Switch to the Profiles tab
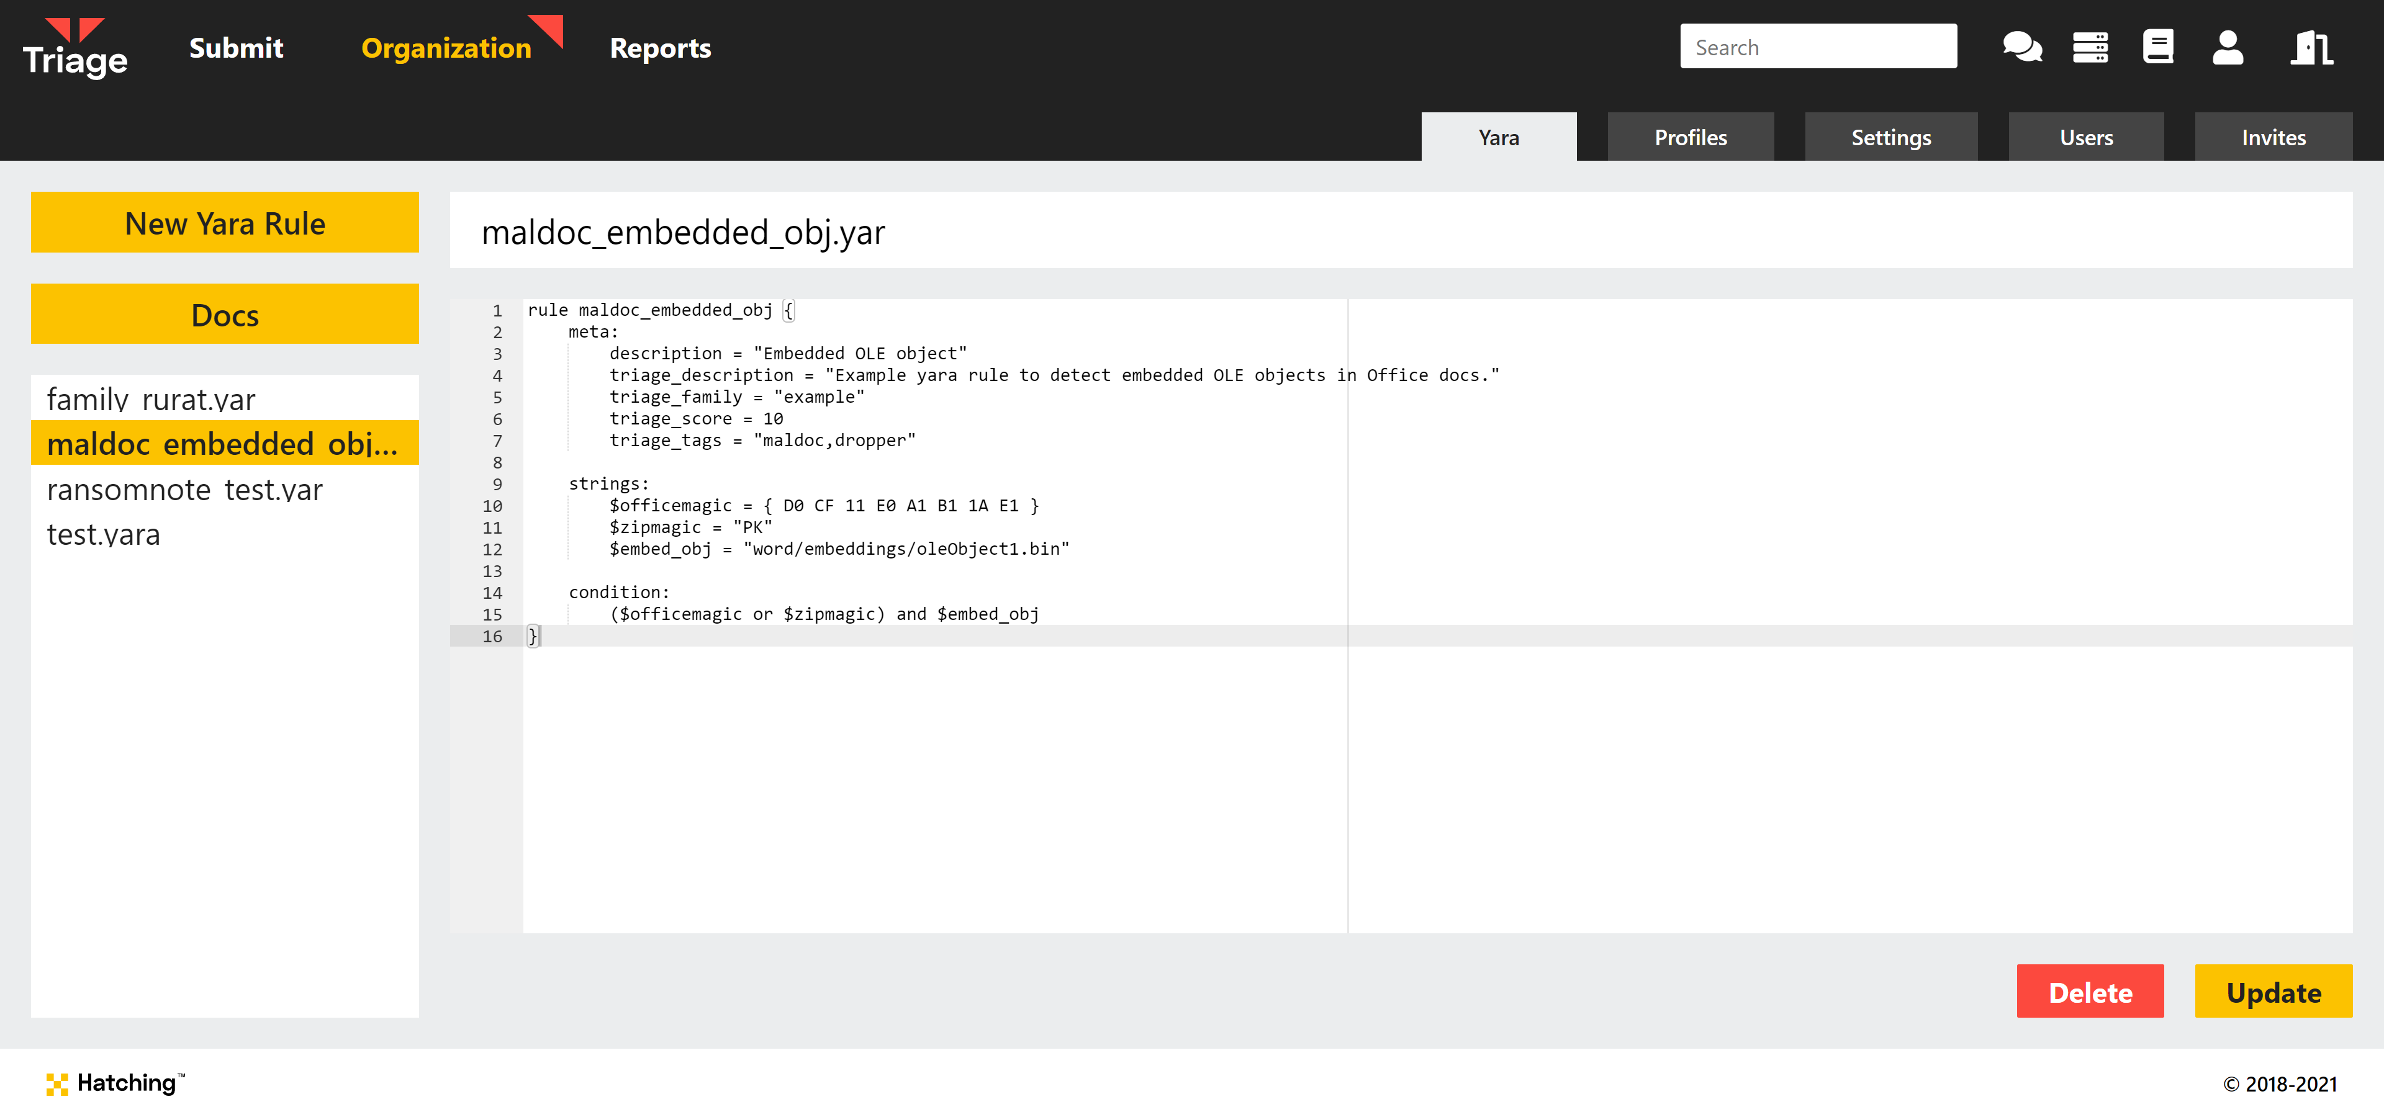Viewport: 2384px width, 1112px height. [1690, 137]
